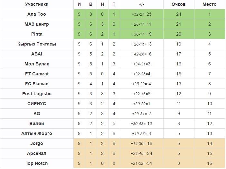Click FT Gamzat team name
Screen dimensions: 226x169
pyautogui.click(x=37, y=74)
